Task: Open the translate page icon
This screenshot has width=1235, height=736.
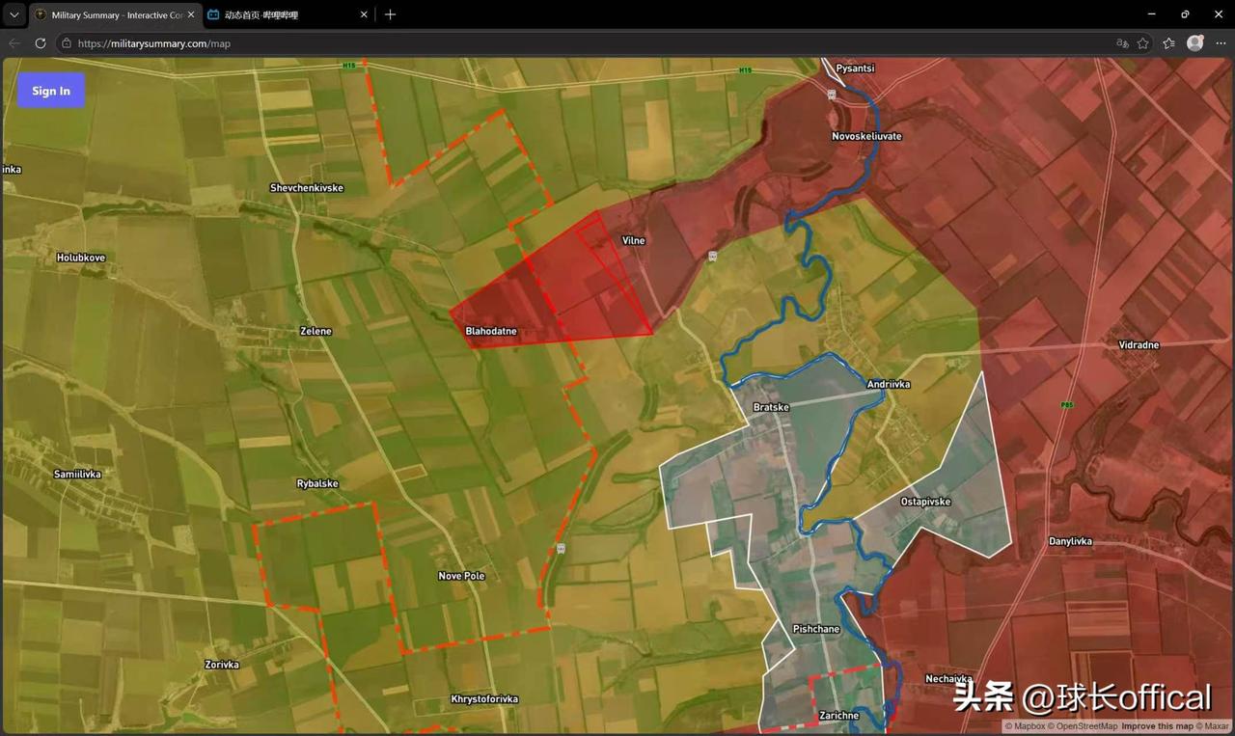Action: coord(1122,43)
